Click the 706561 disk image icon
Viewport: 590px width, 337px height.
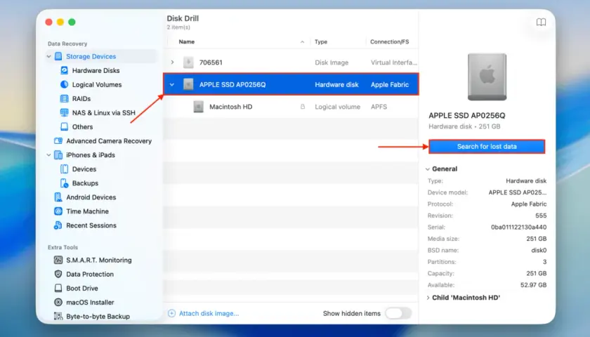[x=188, y=62]
